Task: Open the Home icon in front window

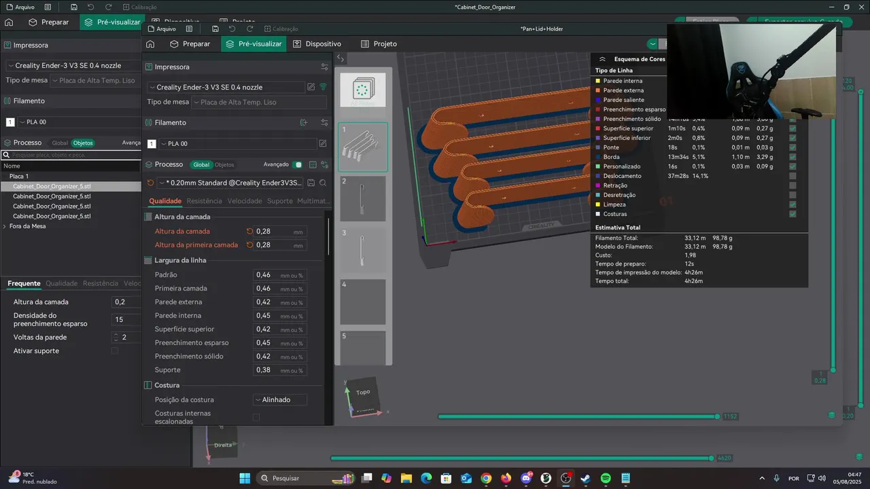Action: point(150,43)
